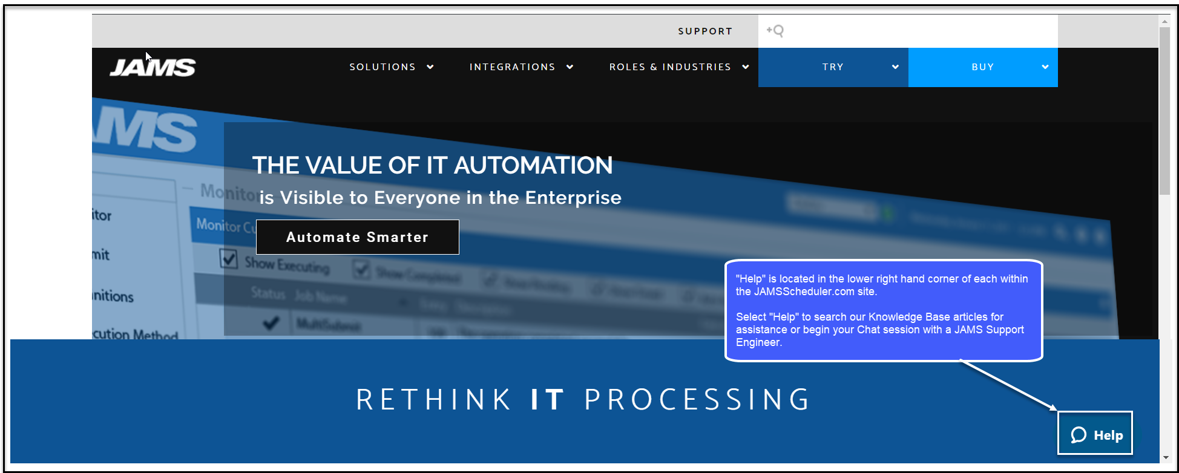Expand the BUY dropdown chevron
Screen dimensions: 1179x473
click(x=1045, y=67)
